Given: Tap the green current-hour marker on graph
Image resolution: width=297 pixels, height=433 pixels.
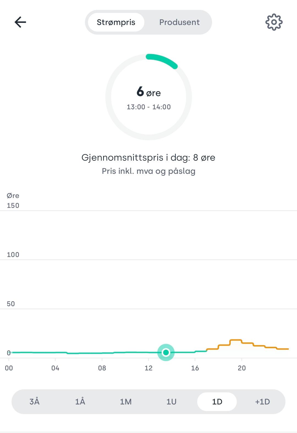Looking at the screenshot, I should point(166,352).
